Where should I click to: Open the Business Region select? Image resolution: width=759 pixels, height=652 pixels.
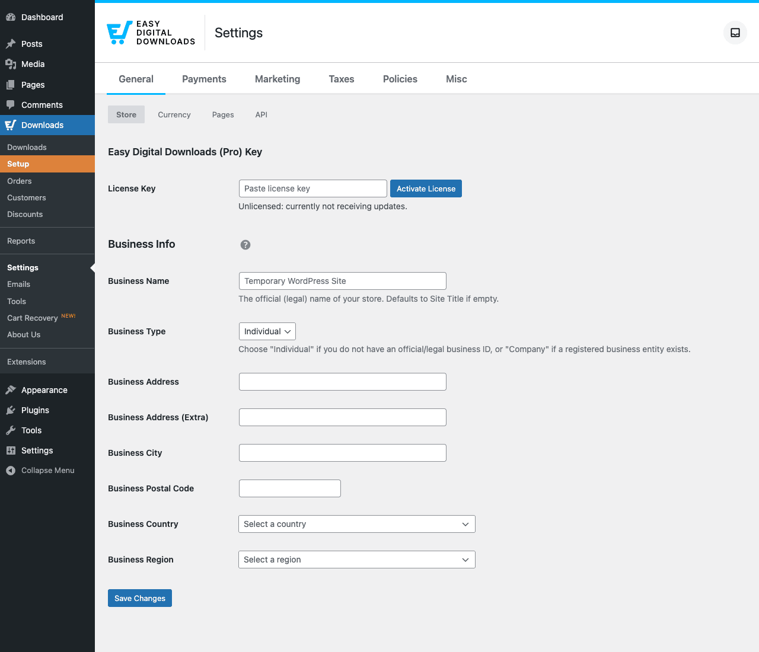(x=357, y=560)
